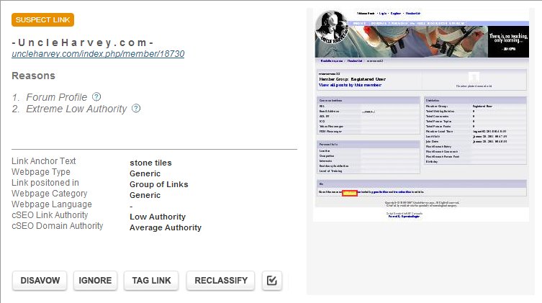Click the Disavow button
542x303 pixels.
click(x=40, y=280)
